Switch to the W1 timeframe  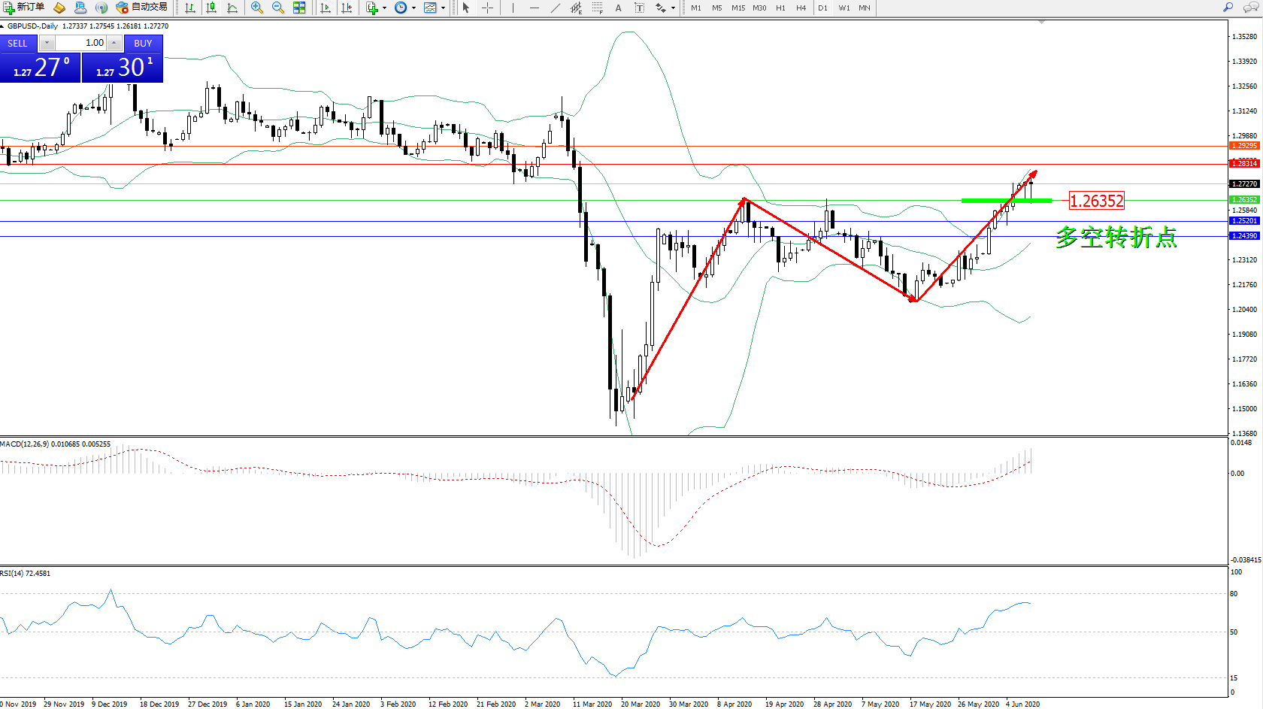pyautogui.click(x=844, y=8)
